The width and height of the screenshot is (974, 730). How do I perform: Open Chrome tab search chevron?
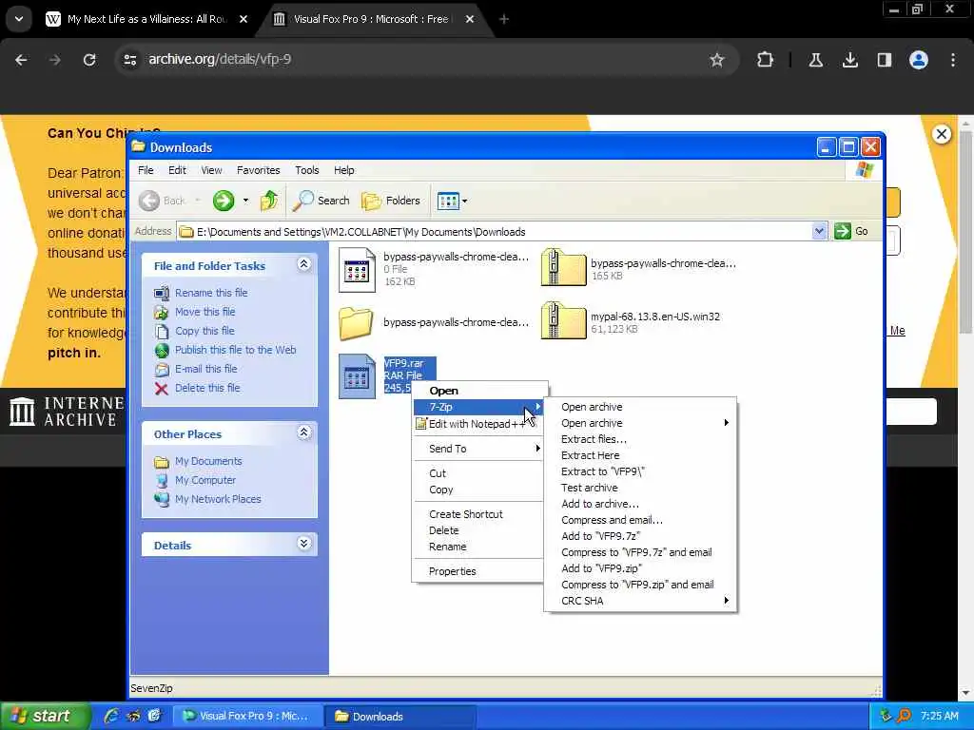point(19,19)
